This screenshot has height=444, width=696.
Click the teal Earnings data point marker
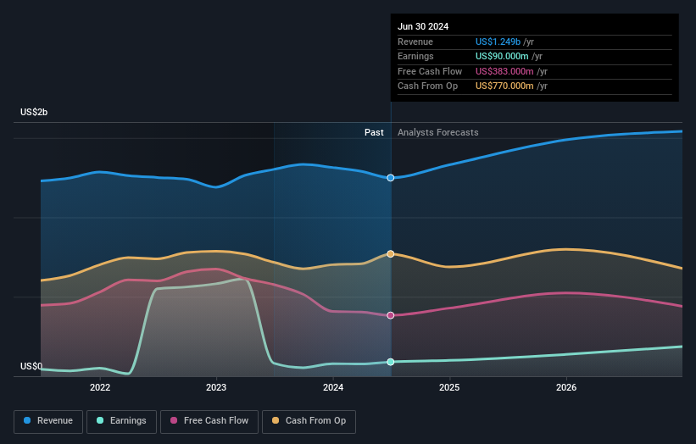click(391, 362)
